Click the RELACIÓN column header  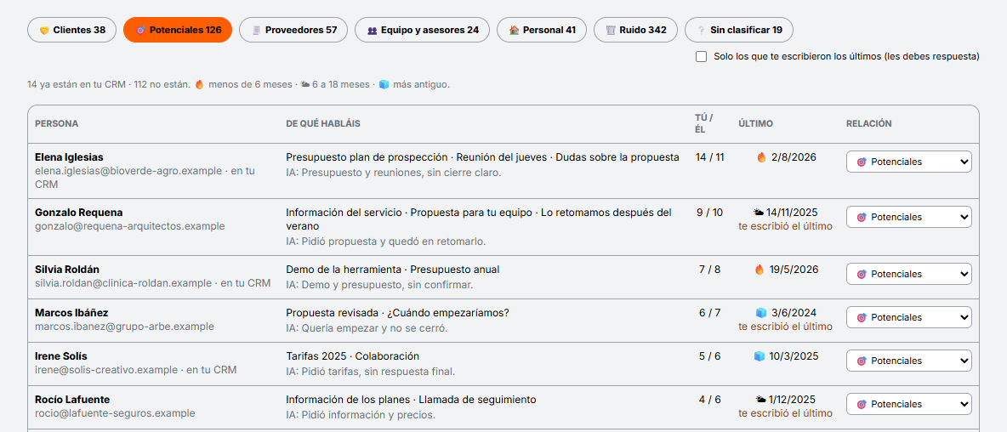869,124
